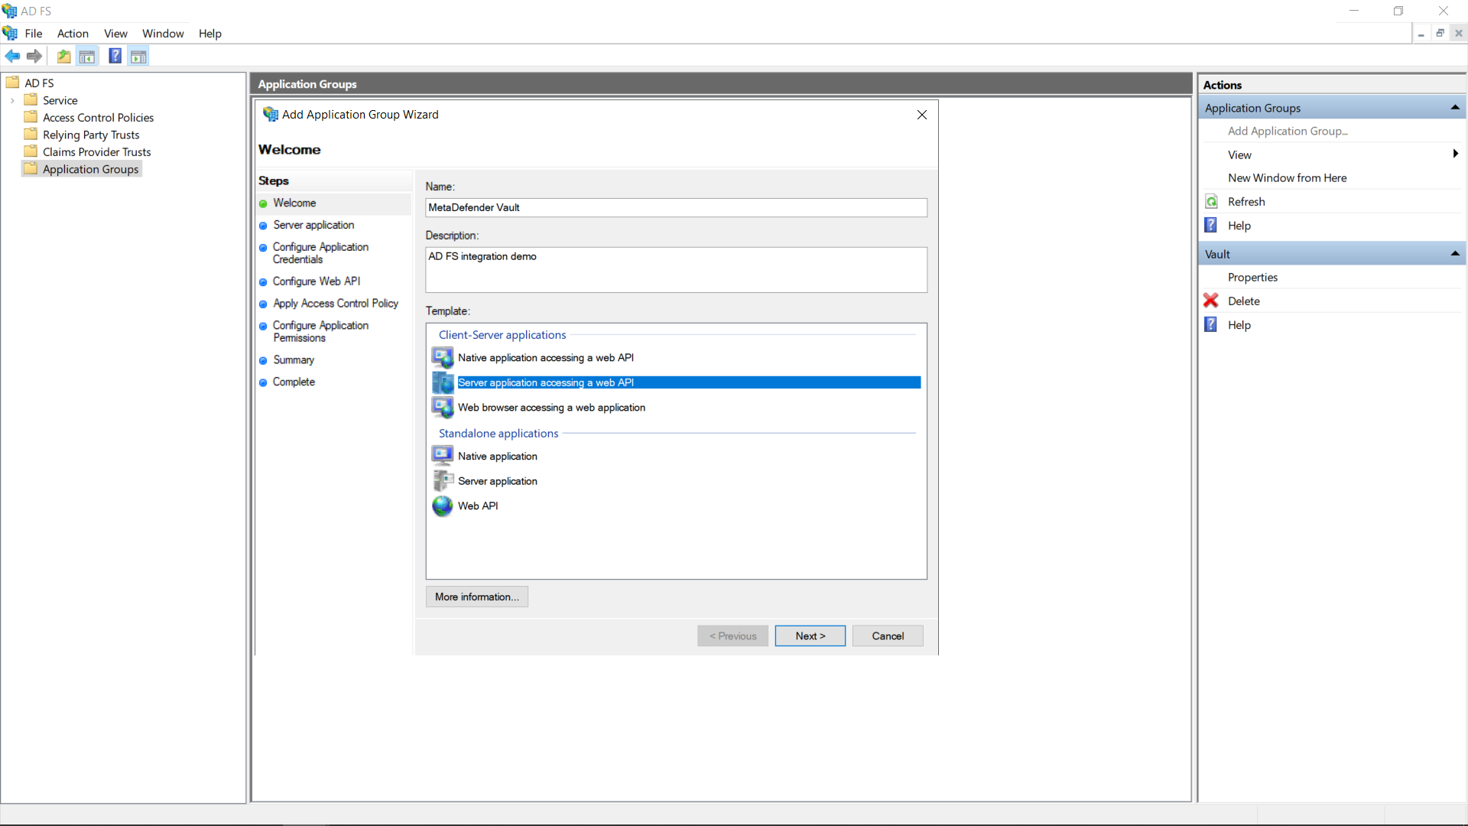Restore down the inner MMC child window
Image resolution: width=1468 pixels, height=826 pixels.
(x=1440, y=33)
